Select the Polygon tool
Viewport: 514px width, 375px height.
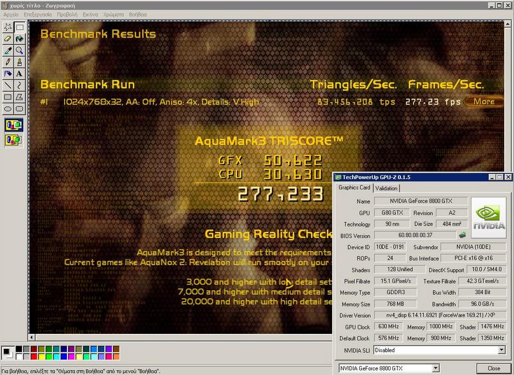[x=19, y=97]
